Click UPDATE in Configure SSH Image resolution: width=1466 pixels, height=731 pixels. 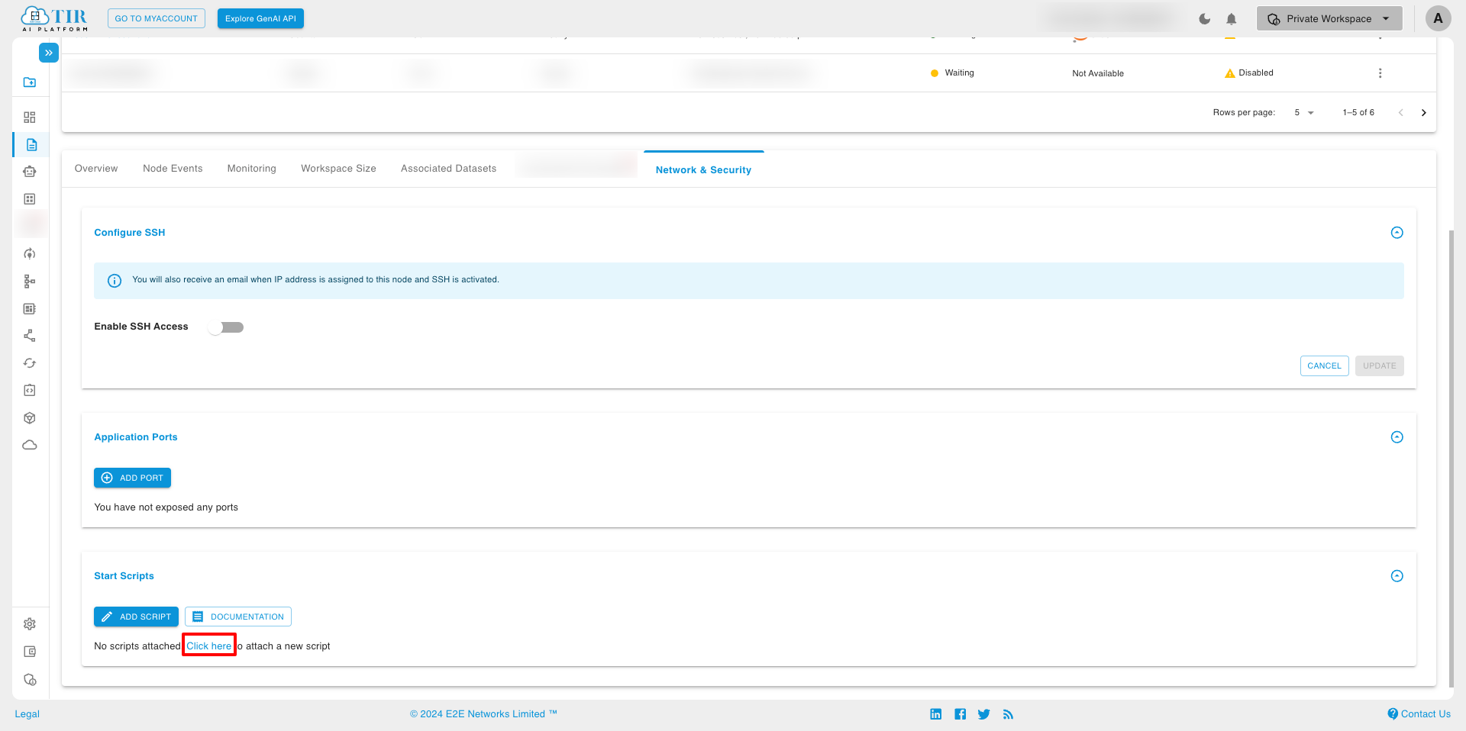click(1380, 366)
